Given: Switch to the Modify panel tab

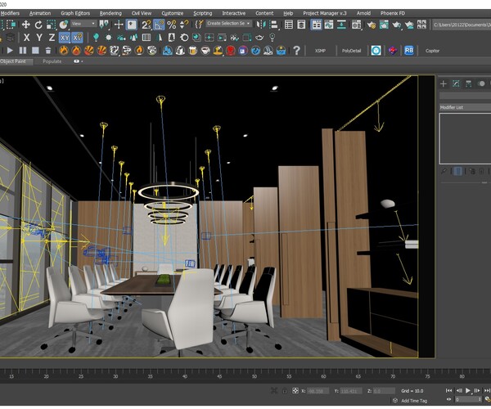Looking at the screenshot, I should coord(456,83).
